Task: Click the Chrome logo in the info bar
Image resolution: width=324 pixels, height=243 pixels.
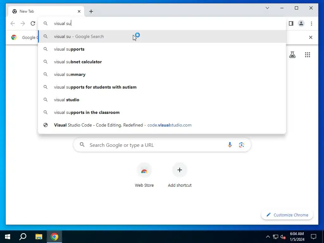Action: coord(14,37)
